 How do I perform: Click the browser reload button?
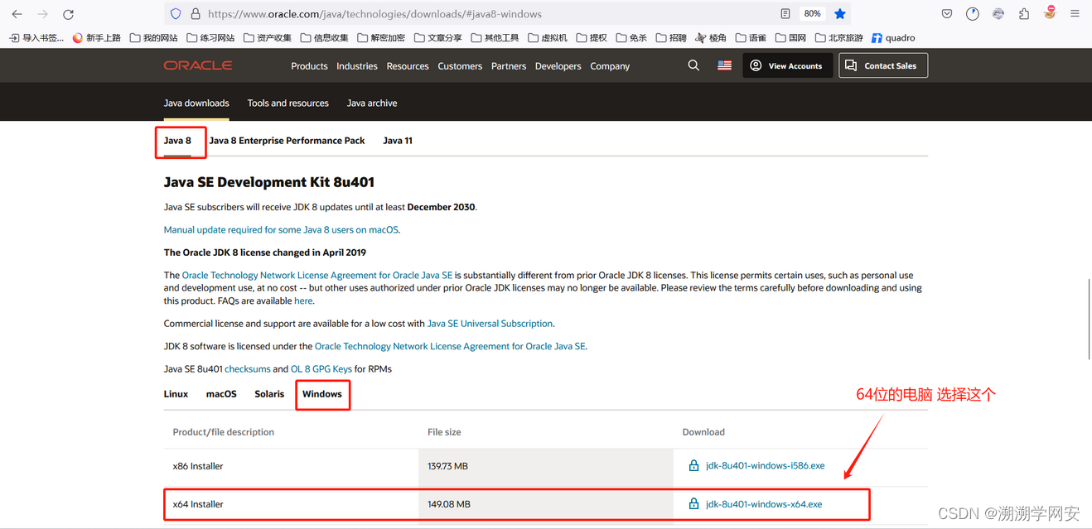[68, 14]
